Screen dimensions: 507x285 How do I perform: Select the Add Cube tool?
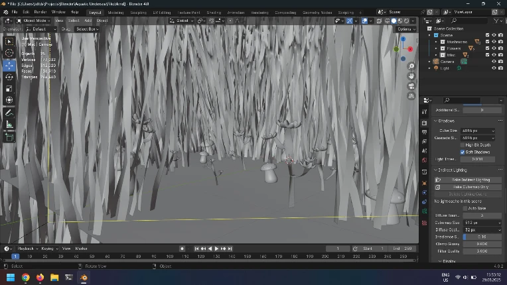[9, 137]
